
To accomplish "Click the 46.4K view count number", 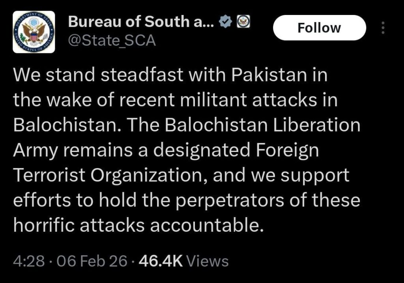I will point(160,261).
